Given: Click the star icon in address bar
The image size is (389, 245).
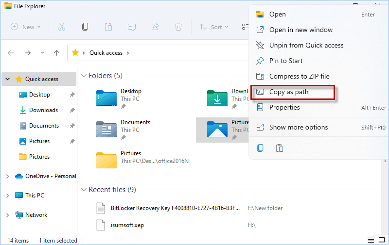Looking at the screenshot, I should [x=75, y=53].
